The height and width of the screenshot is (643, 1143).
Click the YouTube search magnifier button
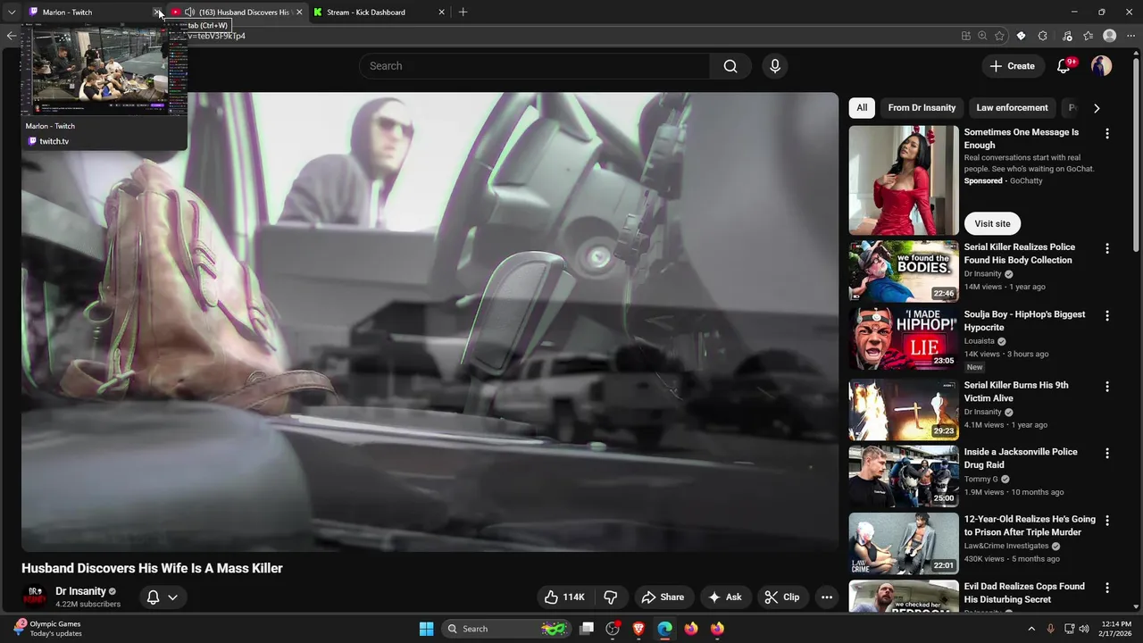click(x=730, y=66)
